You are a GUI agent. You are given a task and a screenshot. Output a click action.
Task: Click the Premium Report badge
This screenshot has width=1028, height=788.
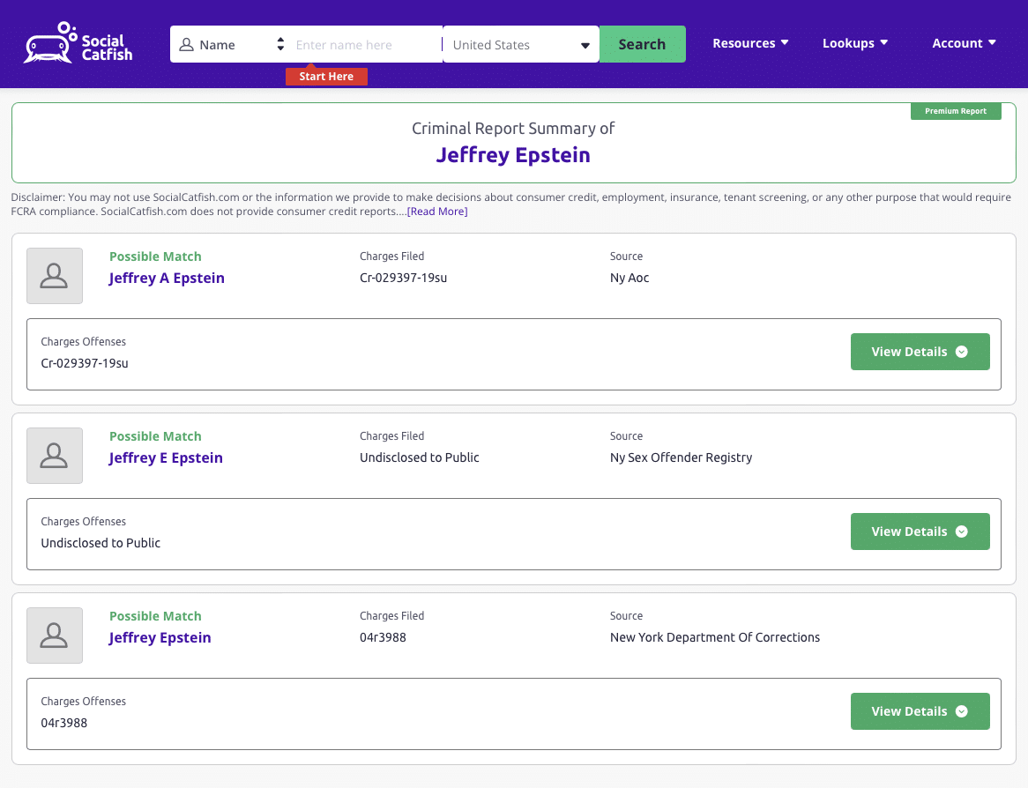pyautogui.click(x=956, y=111)
